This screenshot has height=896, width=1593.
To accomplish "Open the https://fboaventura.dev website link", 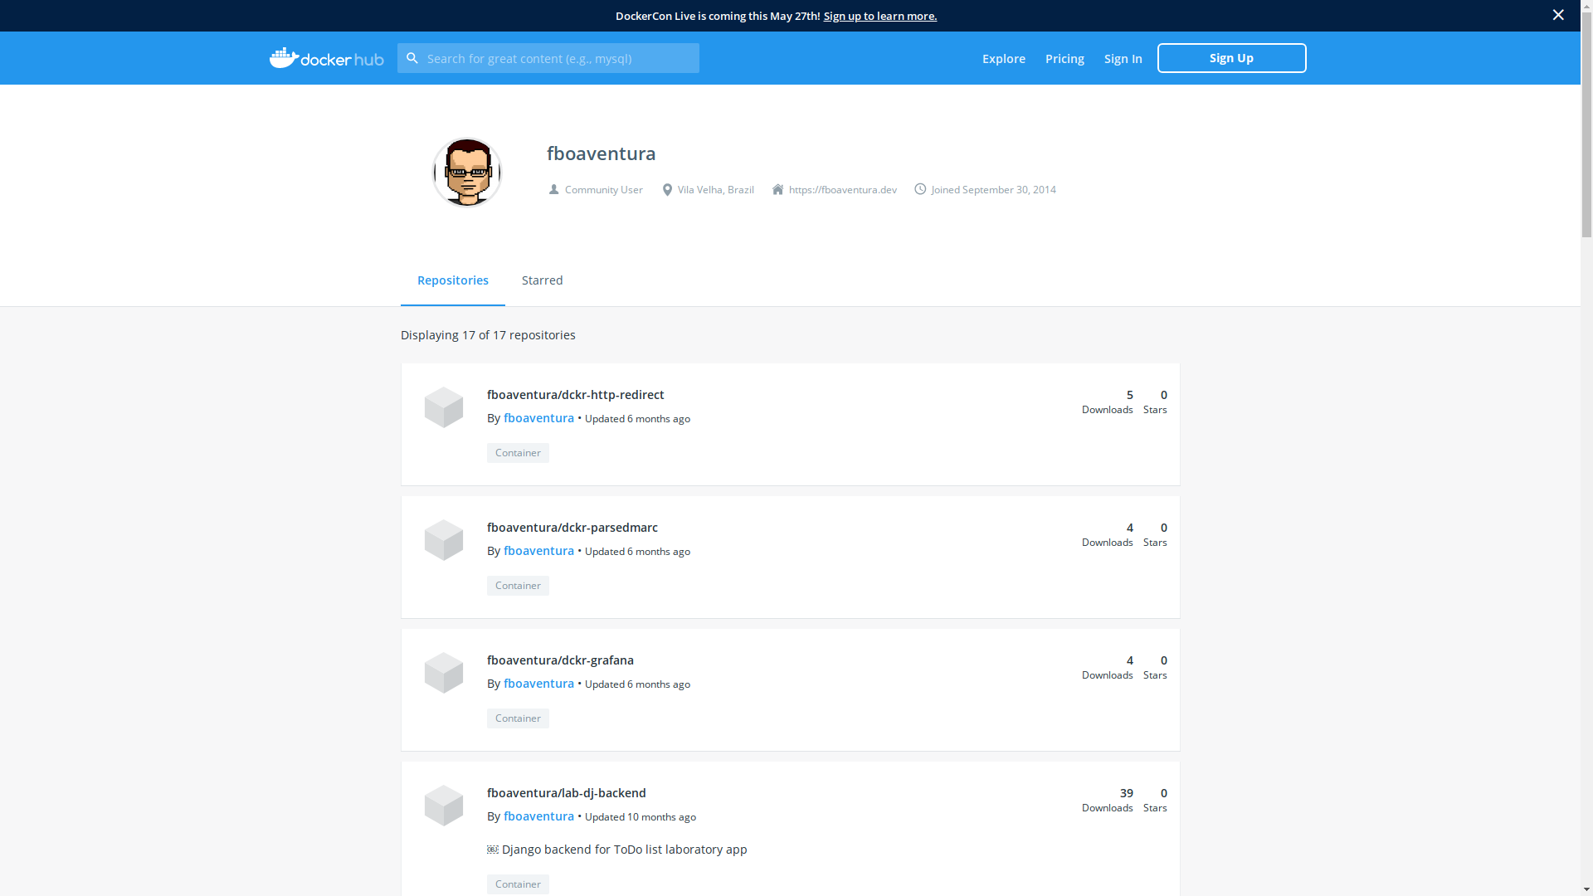I will click(x=843, y=190).
